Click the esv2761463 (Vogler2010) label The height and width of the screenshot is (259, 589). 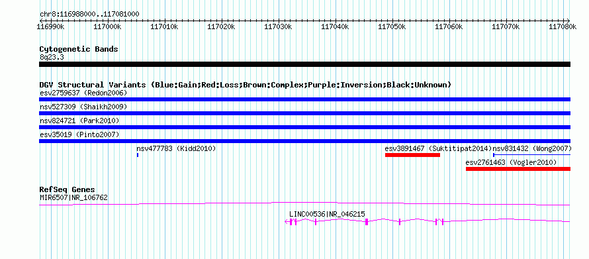(512, 162)
